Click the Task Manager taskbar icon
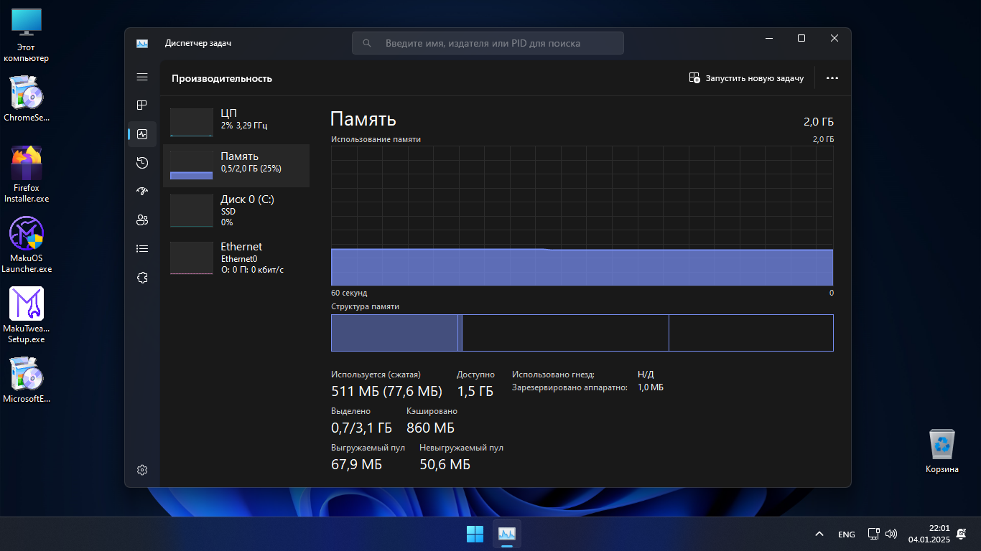Viewport: 981px width, 551px height. pos(507,534)
